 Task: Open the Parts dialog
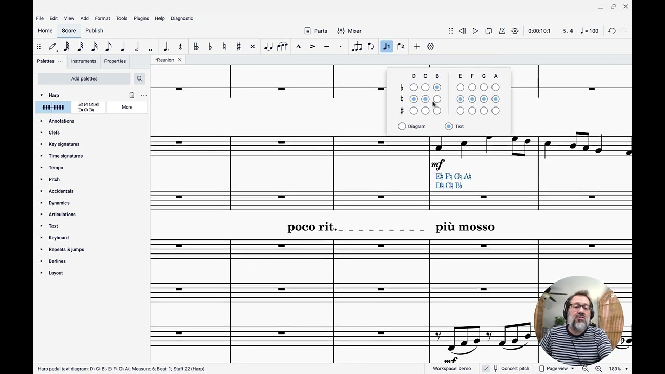pyautogui.click(x=316, y=31)
